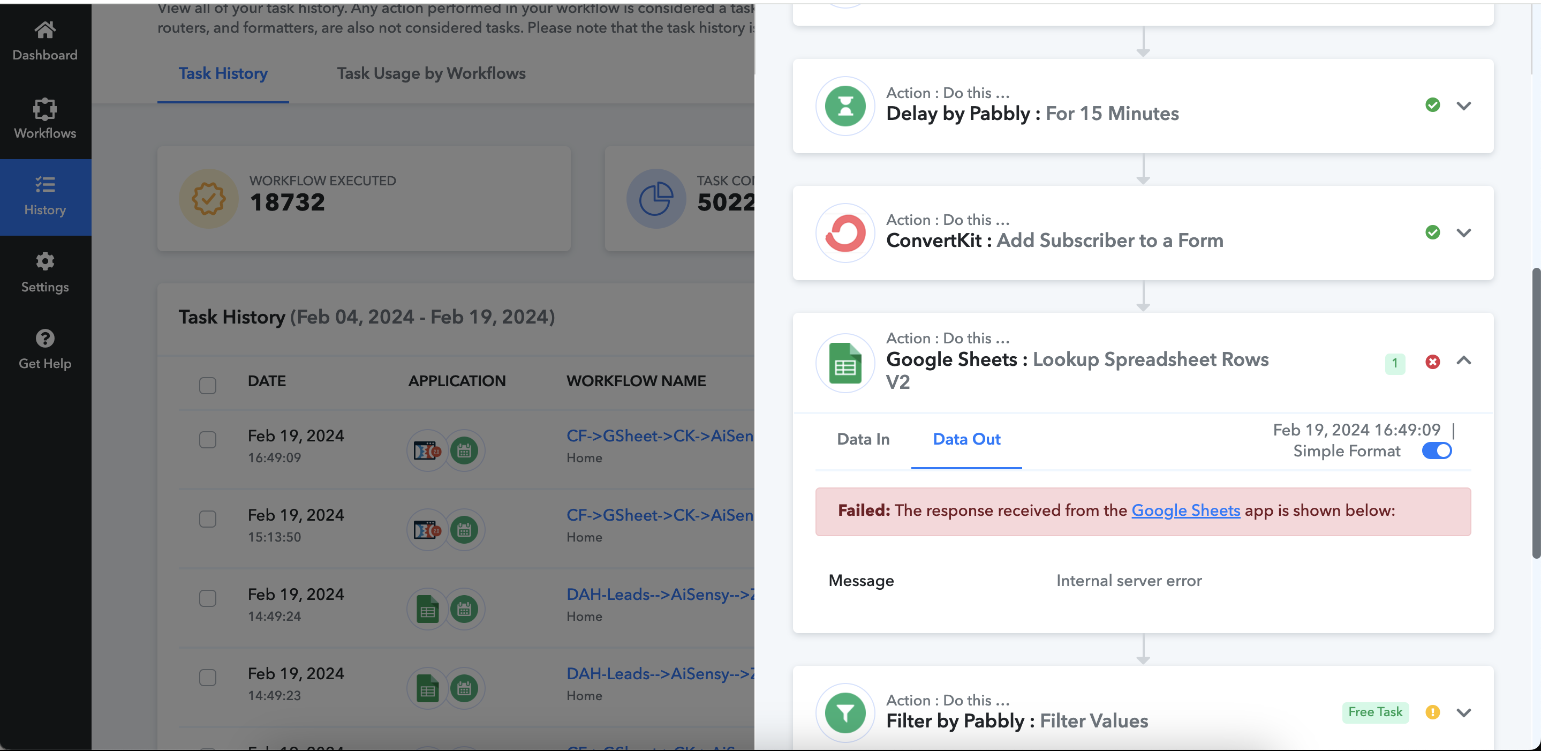1541x751 pixels.
Task: Click the Delay by Pabbly hourglass icon
Action: [845, 106]
